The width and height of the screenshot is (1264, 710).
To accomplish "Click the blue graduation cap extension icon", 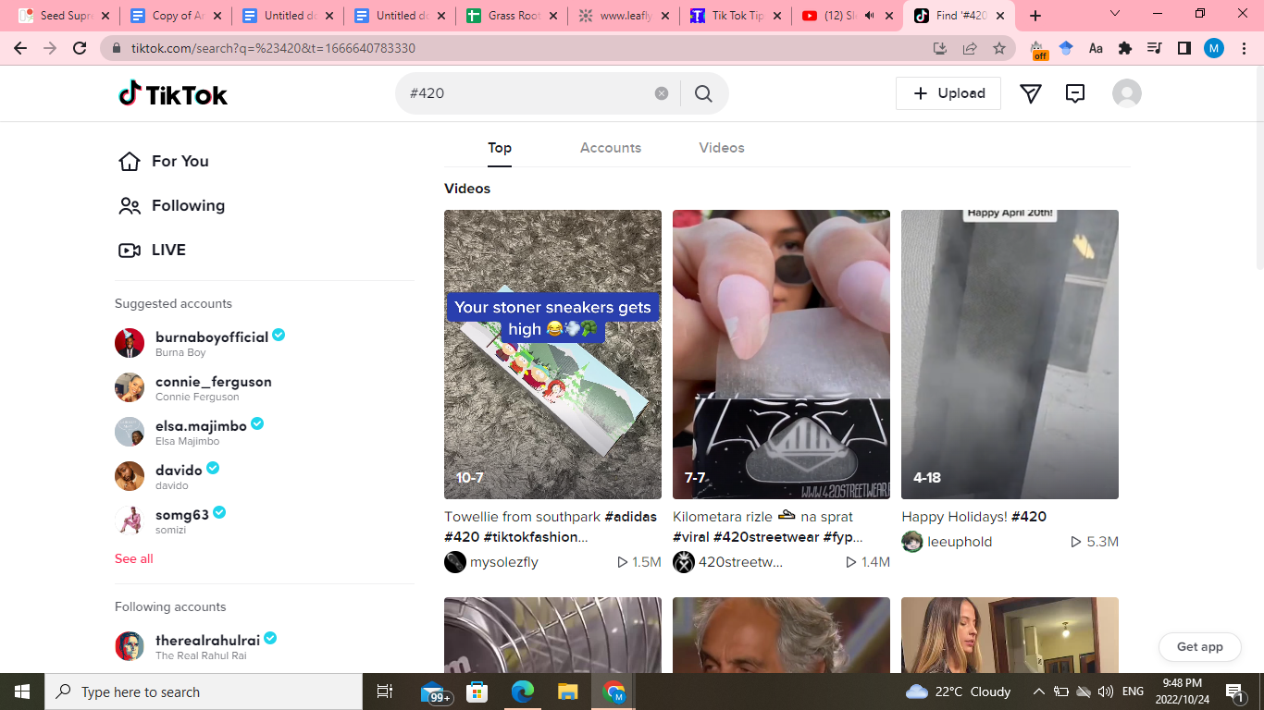I will click(x=1066, y=48).
